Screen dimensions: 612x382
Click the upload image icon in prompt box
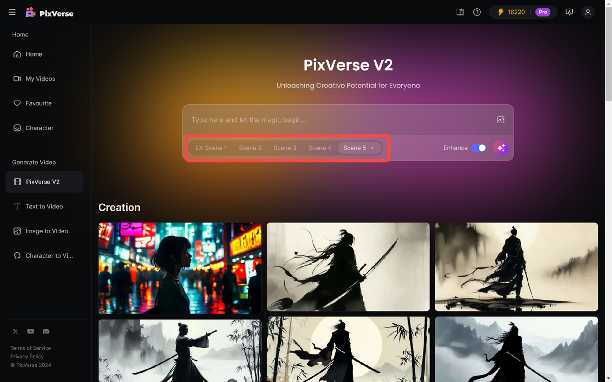tap(501, 120)
